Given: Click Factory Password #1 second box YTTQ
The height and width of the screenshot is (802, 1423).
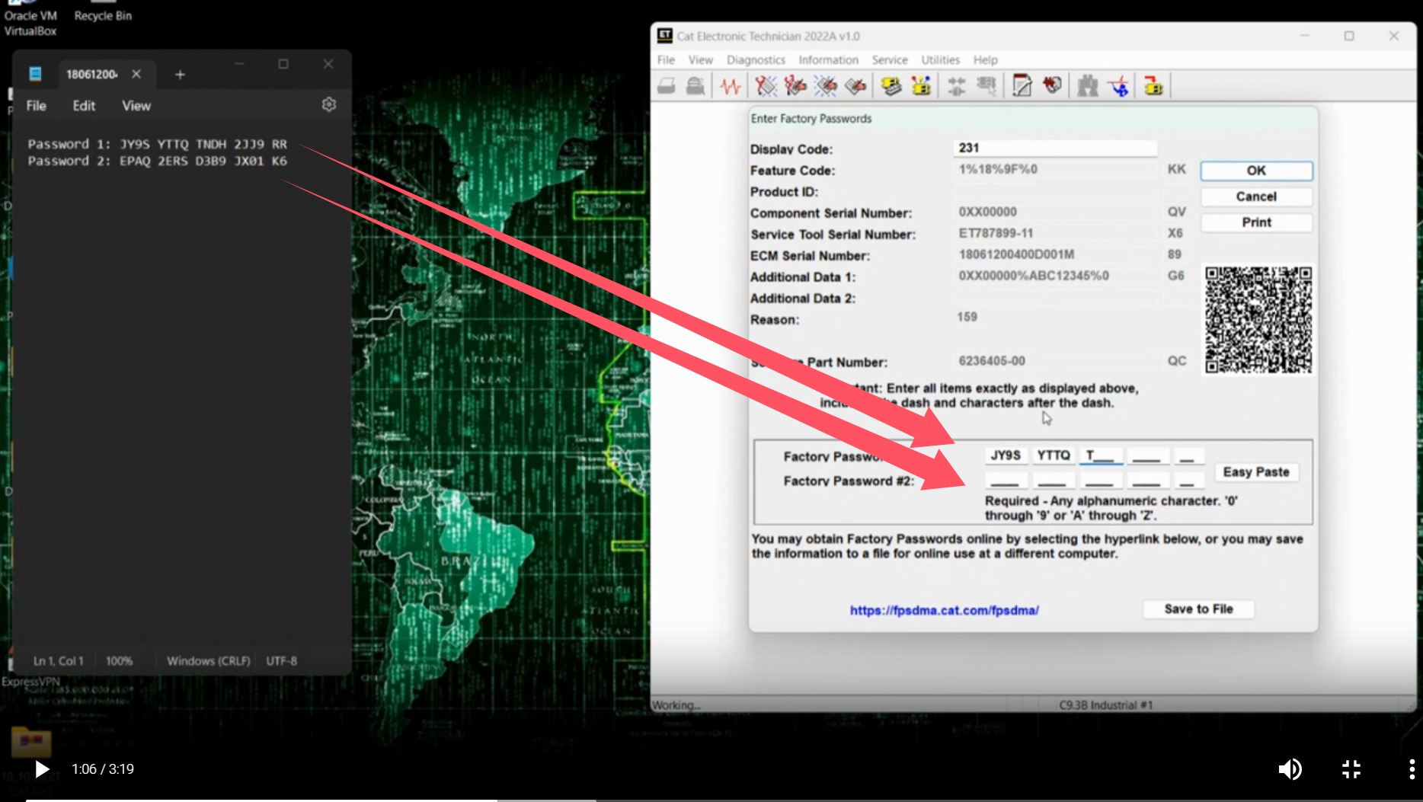Looking at the screenshot, I should (x=1053, y=455).
